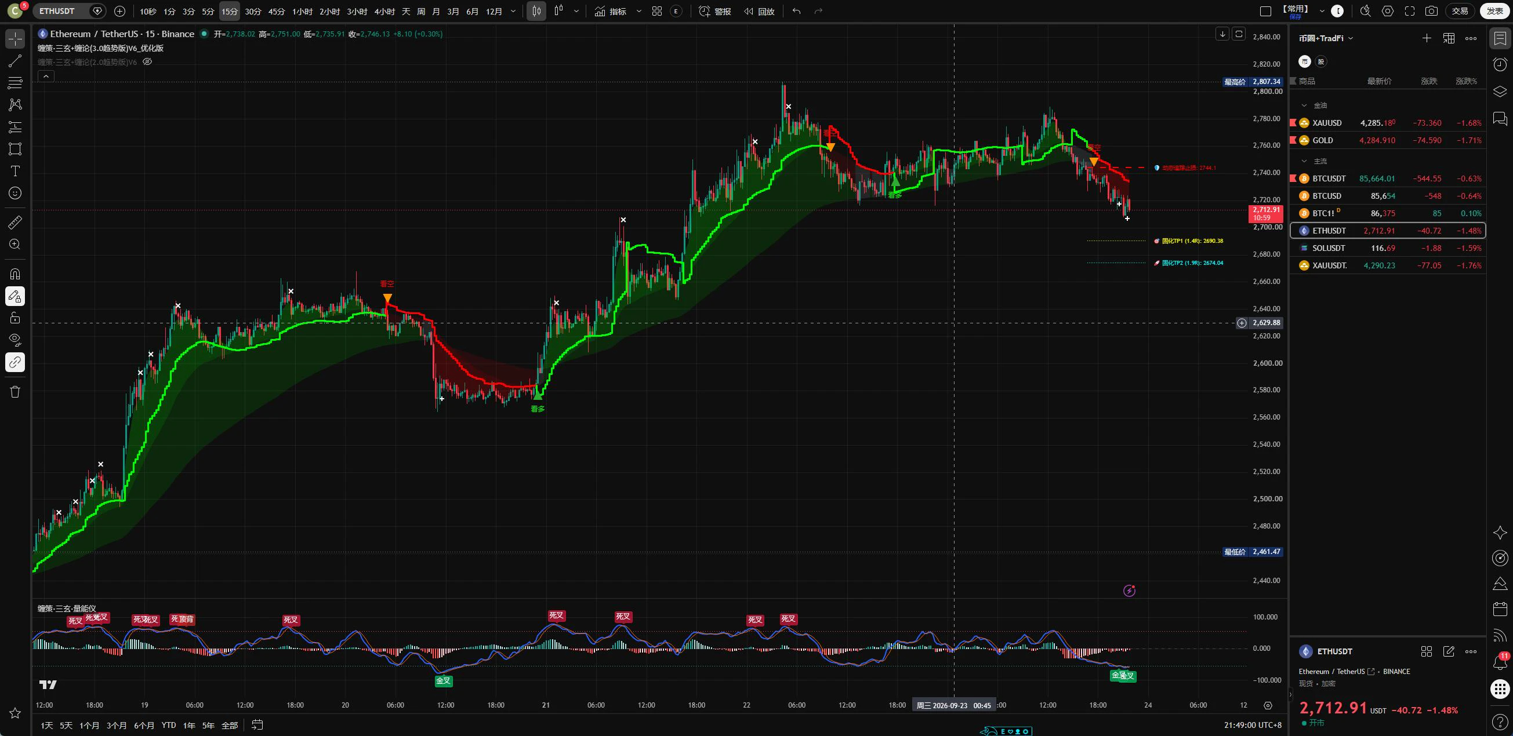Enter fullscreen mode
Screen dimensions: 1513x736
tap(1410, 11)
